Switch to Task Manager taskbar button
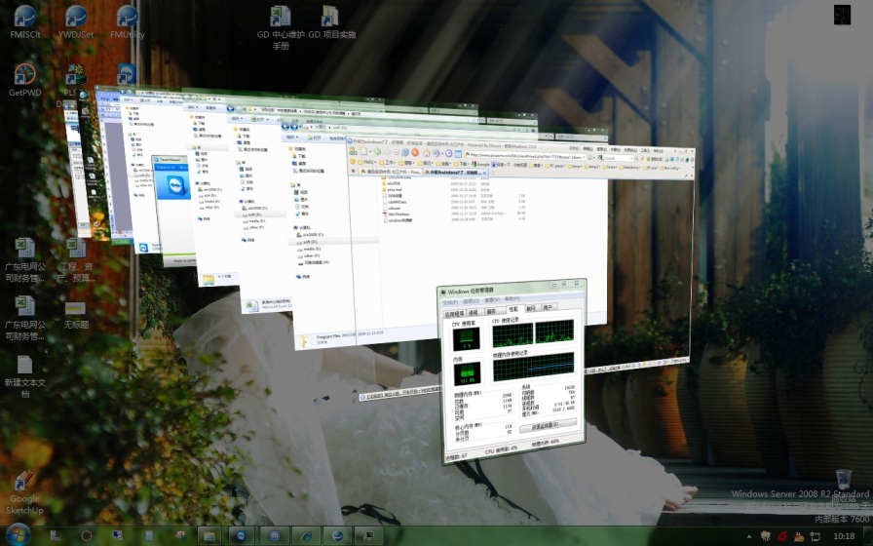This screenshot has height=546, width=873. point(368,536)
